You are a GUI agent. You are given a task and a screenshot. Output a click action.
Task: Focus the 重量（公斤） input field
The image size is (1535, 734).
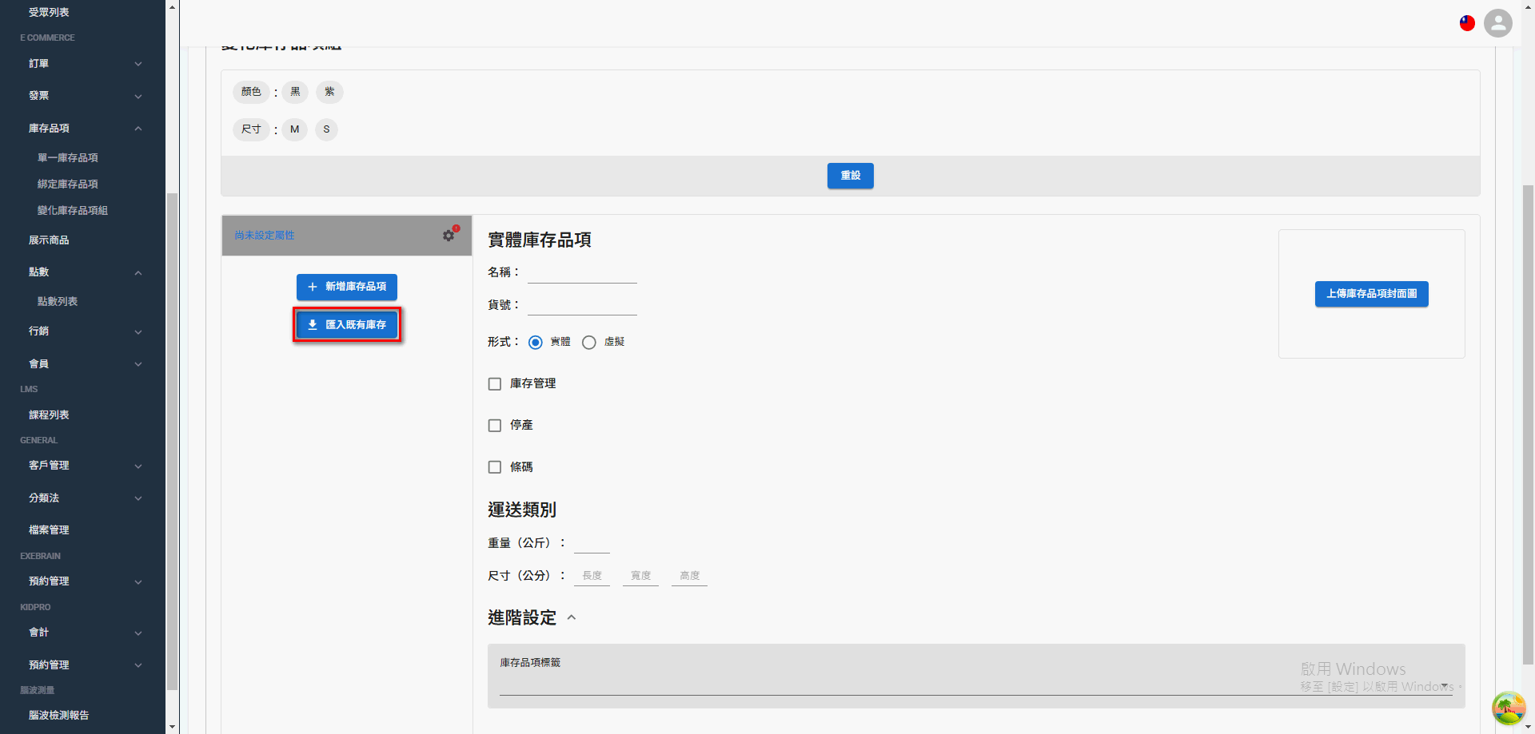[x=592, y=543]
